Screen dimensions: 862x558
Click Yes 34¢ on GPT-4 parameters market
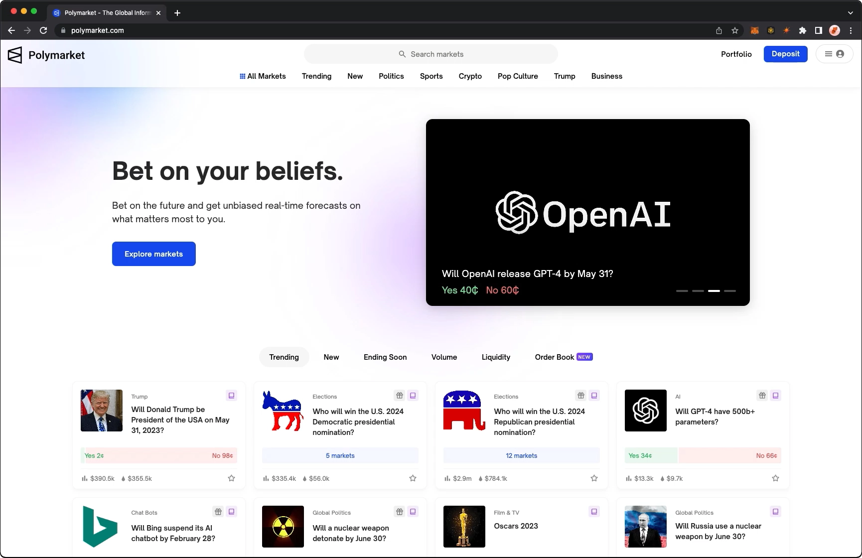tap(651, 455)
